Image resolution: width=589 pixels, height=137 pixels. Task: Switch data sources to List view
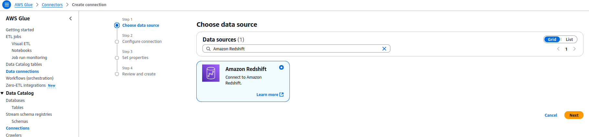point(569,40)
